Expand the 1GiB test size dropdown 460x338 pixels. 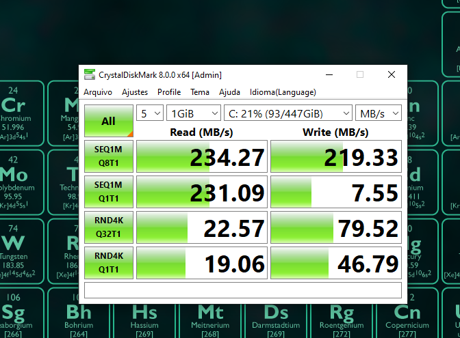[x=194, y=113]
